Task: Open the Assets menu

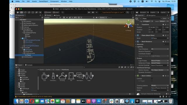Action: [34, 1]
